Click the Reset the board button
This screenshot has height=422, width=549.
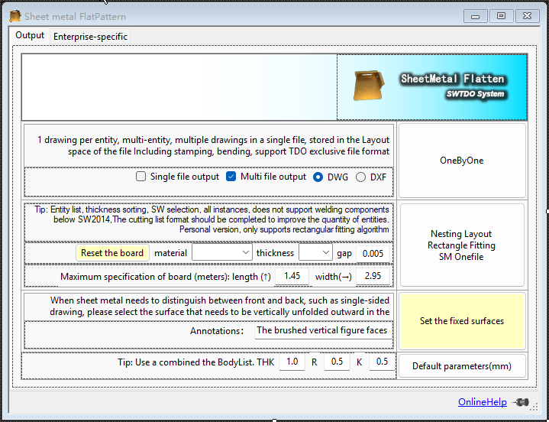(x=112, y=252)
